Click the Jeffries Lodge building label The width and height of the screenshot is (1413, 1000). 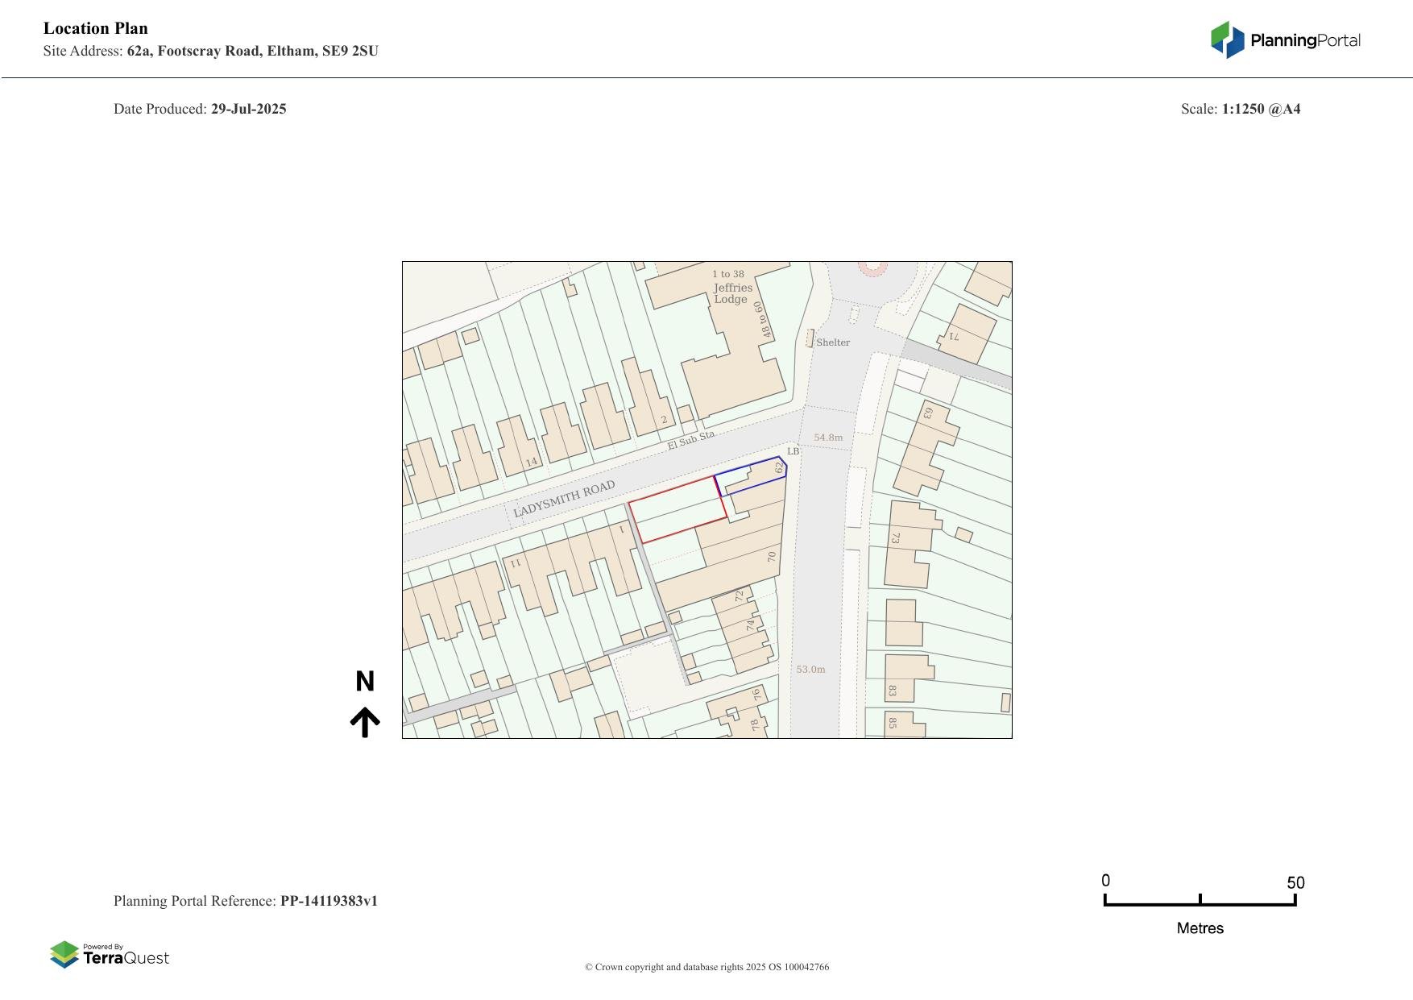click(x=732, y=293)
